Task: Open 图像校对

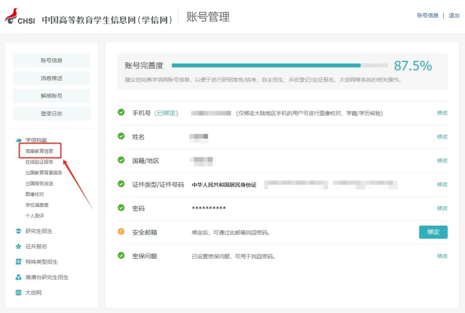Action: pos(34,194)
